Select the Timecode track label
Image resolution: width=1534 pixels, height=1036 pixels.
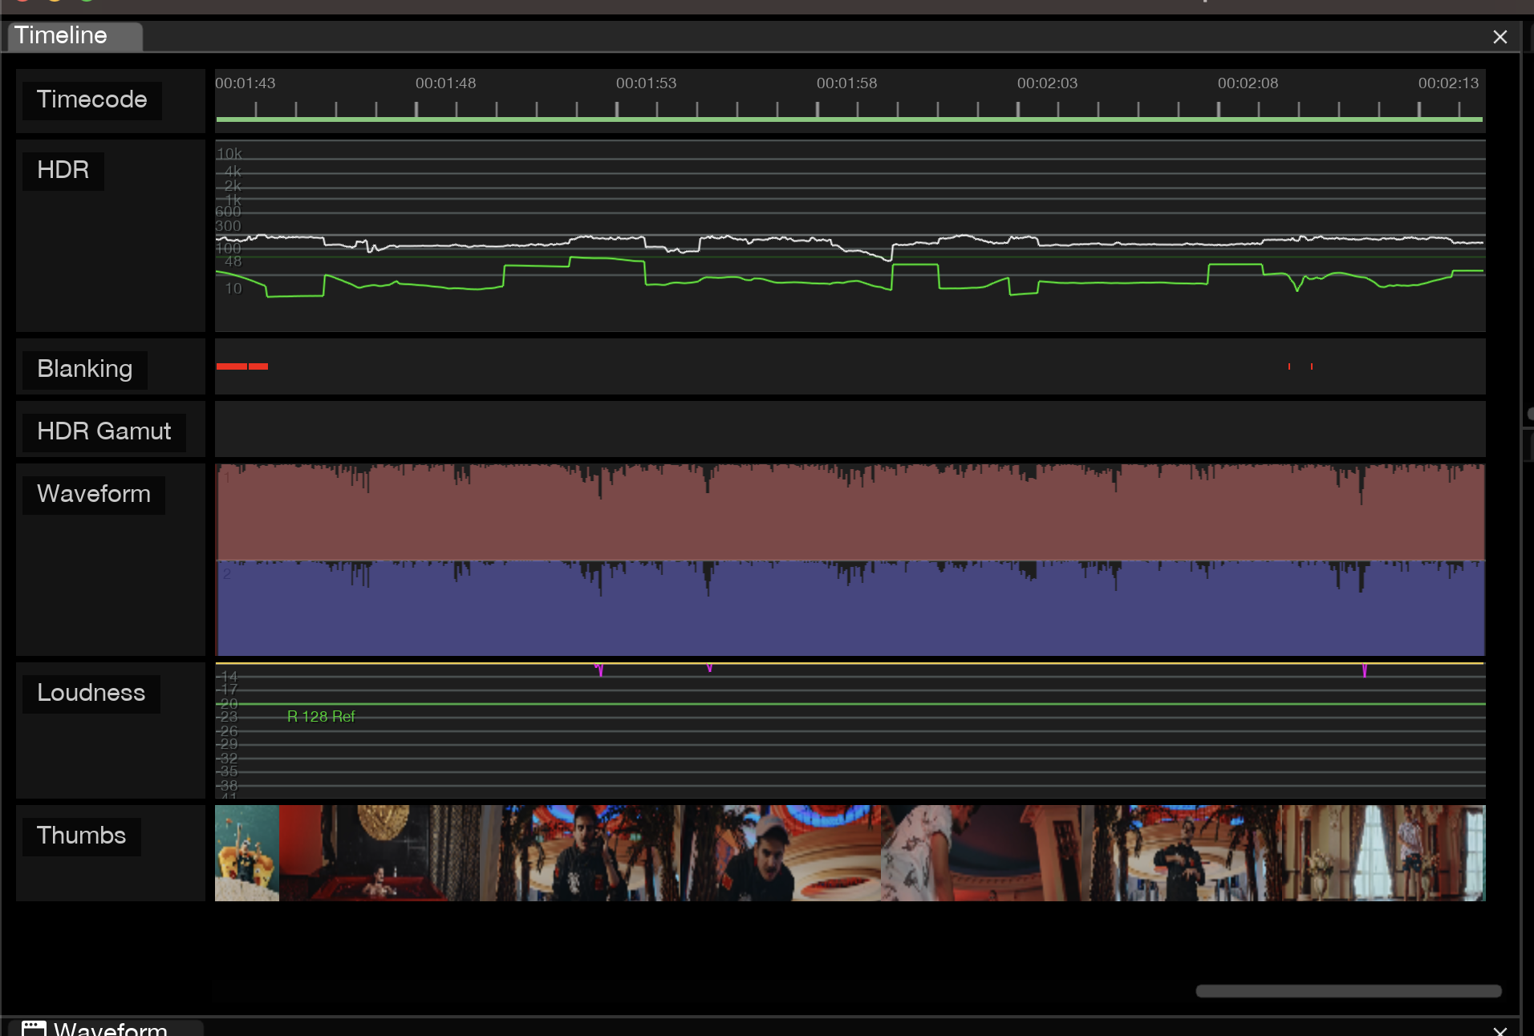coord(91,100)
